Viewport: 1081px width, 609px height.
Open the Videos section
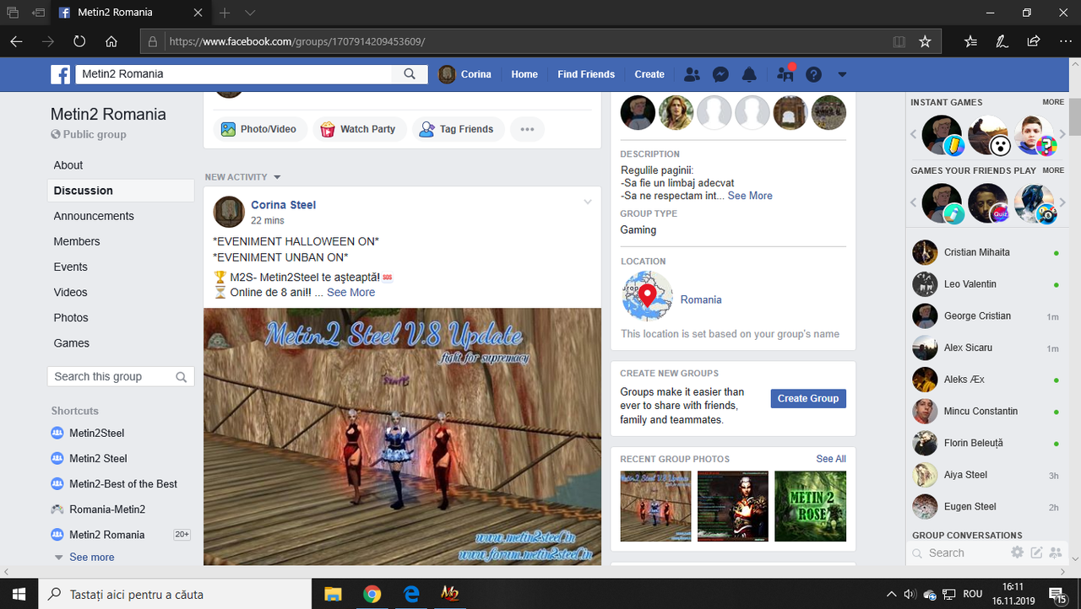pos(70,292)
